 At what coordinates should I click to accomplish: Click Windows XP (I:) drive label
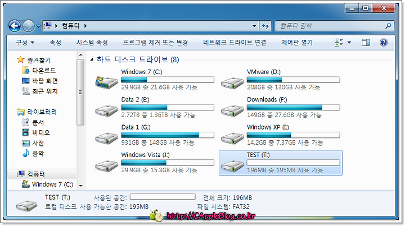pyautogui.click(x=268, y=127)
